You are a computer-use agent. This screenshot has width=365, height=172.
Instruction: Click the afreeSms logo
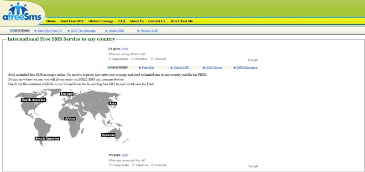21,12
